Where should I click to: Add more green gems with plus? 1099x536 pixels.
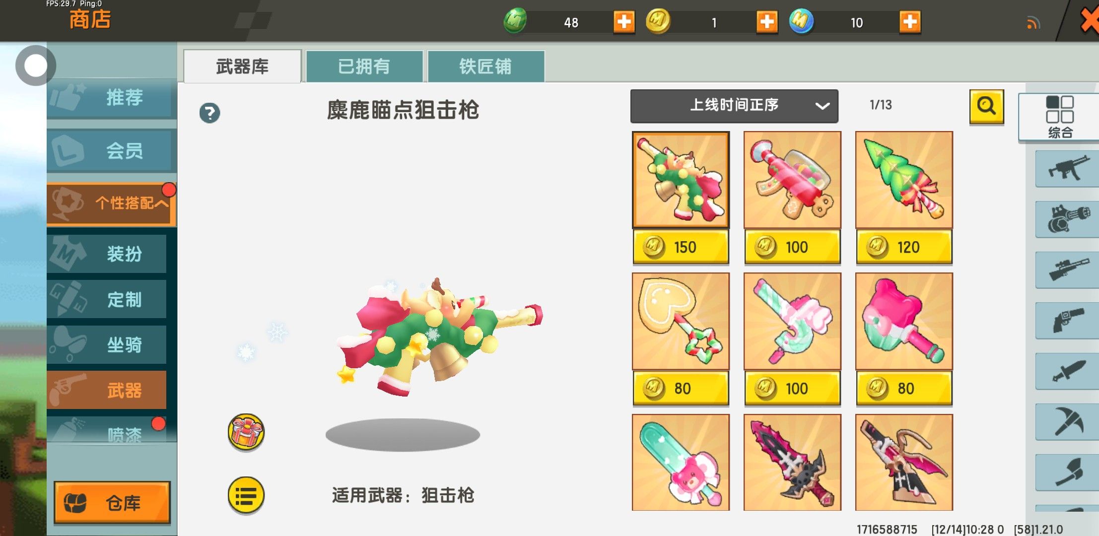[x=624, y=22]
